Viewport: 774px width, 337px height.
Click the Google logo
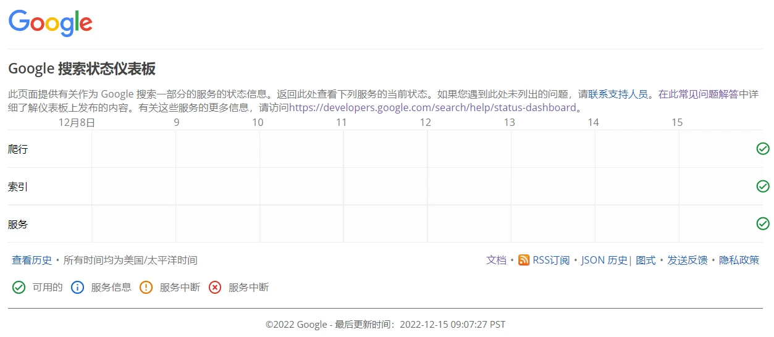[51, 23]
